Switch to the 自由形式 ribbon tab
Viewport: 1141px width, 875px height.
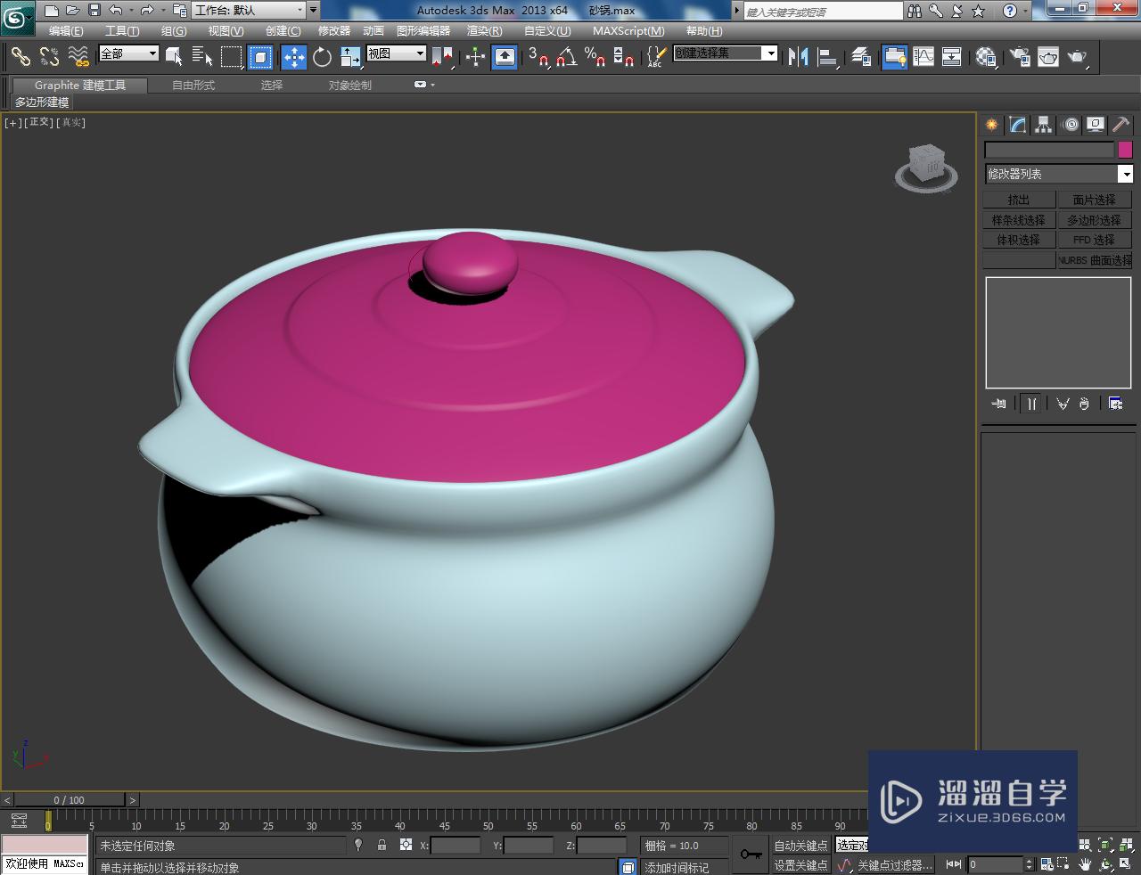(193, 85)
